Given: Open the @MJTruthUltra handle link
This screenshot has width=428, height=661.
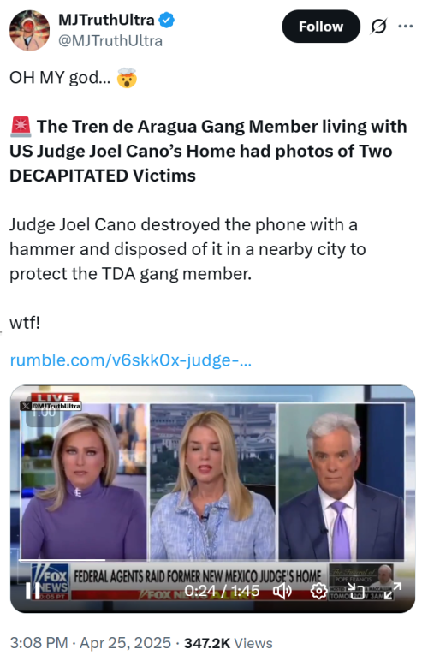Looking at the screenshot, I should 110,41.
